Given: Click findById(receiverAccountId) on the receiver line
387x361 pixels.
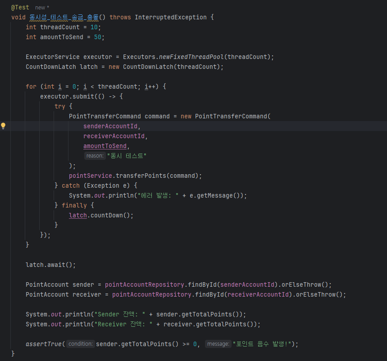Looking at the screenshot, I should tap(244, 294).
